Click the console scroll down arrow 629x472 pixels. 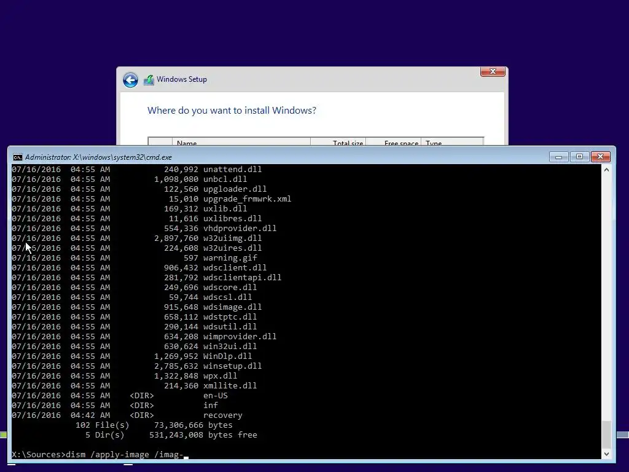pos(606,454)
